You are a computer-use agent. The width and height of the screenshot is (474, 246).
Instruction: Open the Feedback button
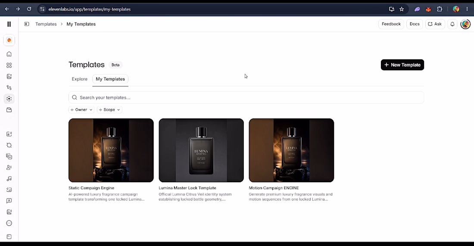click(391, 24)
